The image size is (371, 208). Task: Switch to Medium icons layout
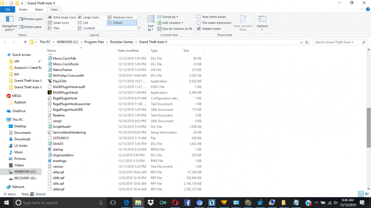121,17
